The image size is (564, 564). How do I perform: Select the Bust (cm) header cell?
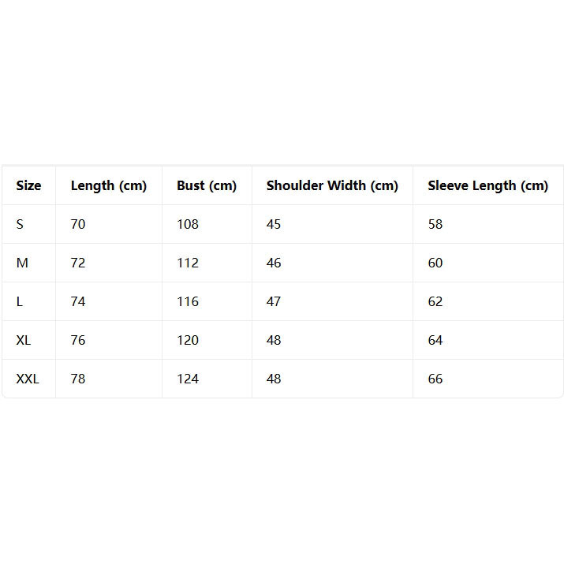207,186
